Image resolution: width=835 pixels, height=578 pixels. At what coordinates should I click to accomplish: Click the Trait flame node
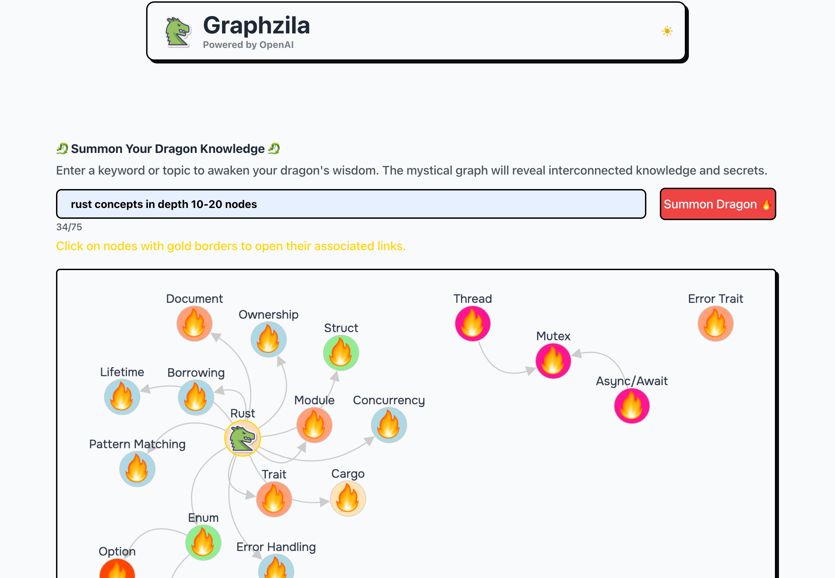(x=274, y=499)
